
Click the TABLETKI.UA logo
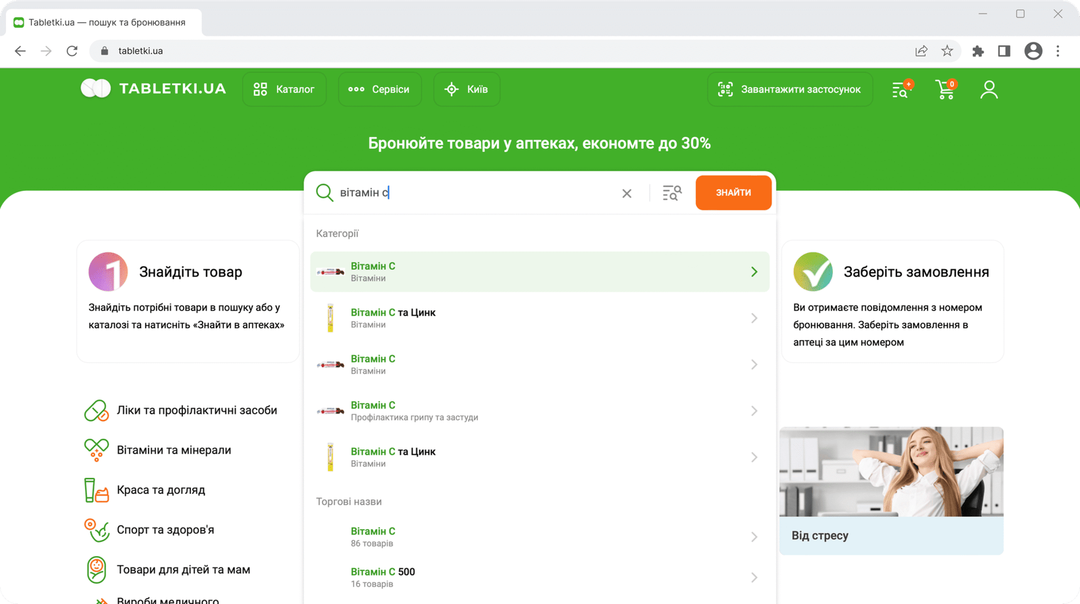(153, 89)
